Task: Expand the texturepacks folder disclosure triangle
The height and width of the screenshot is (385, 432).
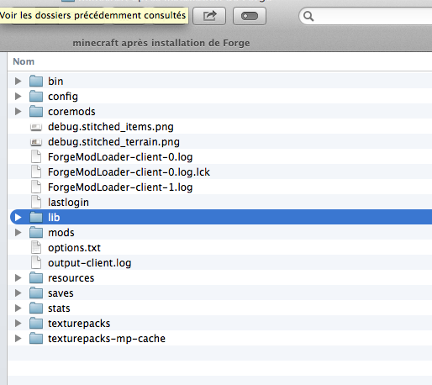Action: [x=18, y=324]
